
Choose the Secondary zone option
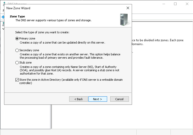17,50
